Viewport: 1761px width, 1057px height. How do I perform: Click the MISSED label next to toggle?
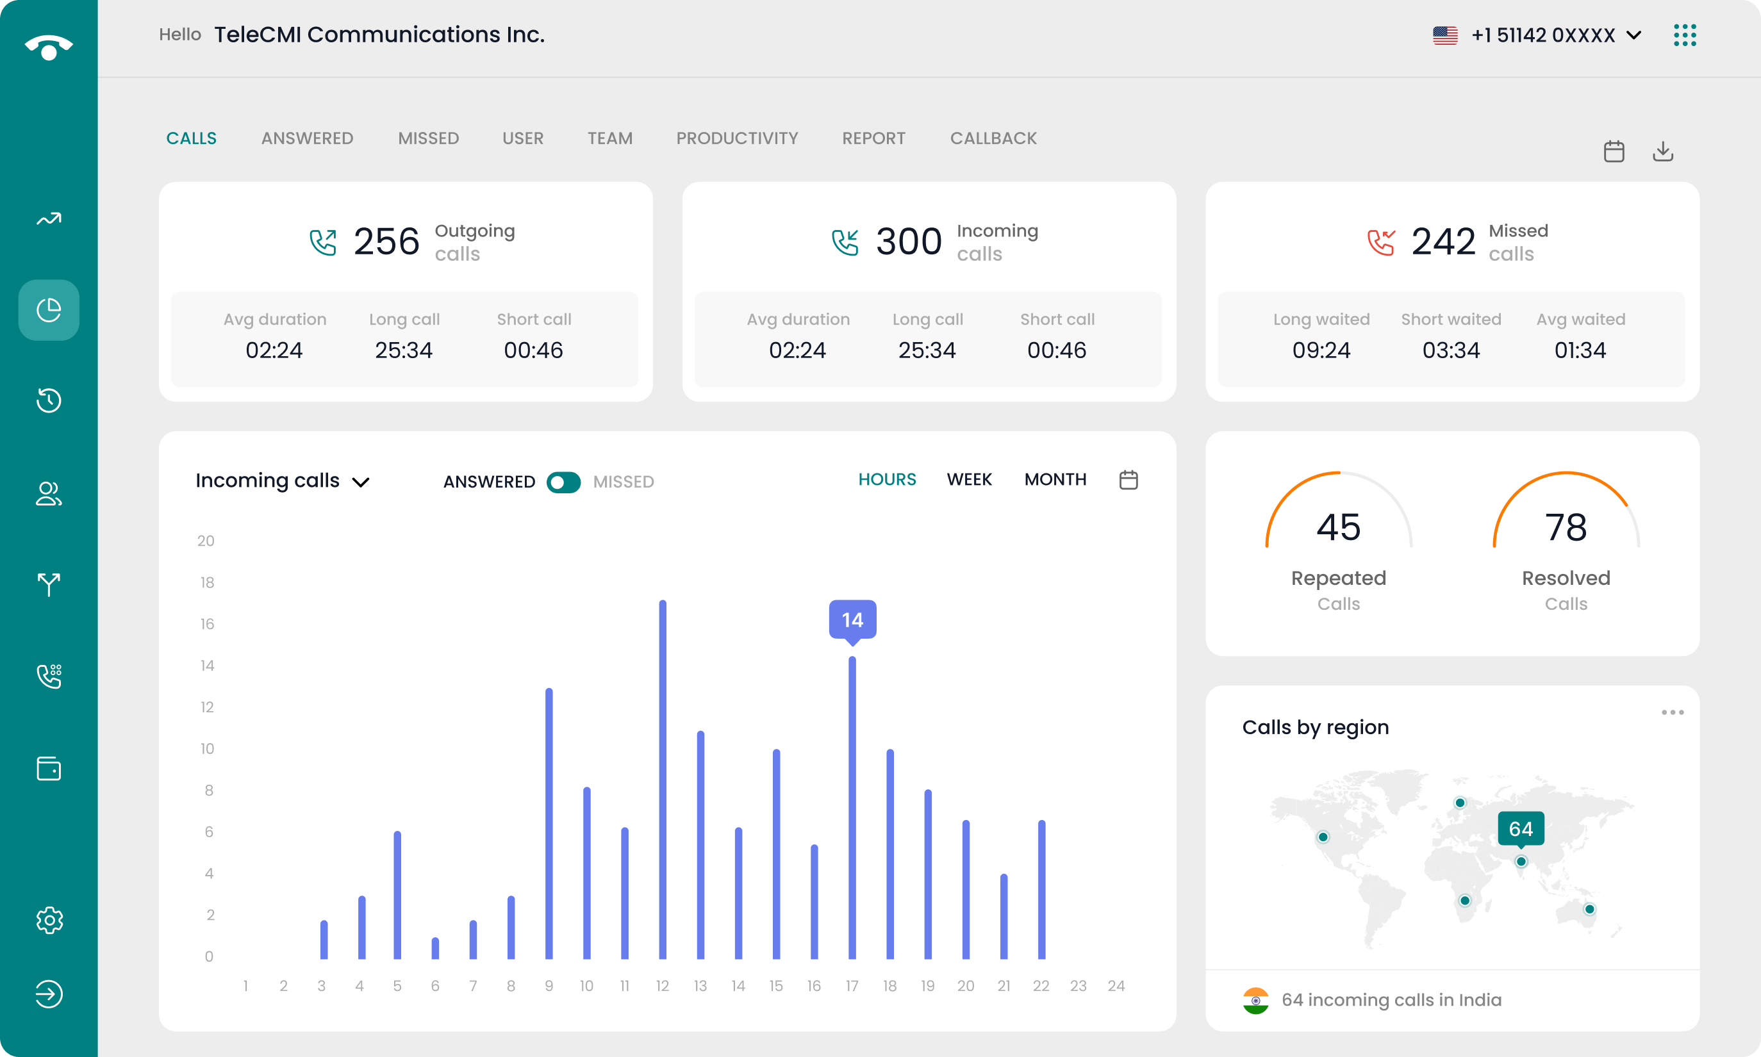click(624, 482)
